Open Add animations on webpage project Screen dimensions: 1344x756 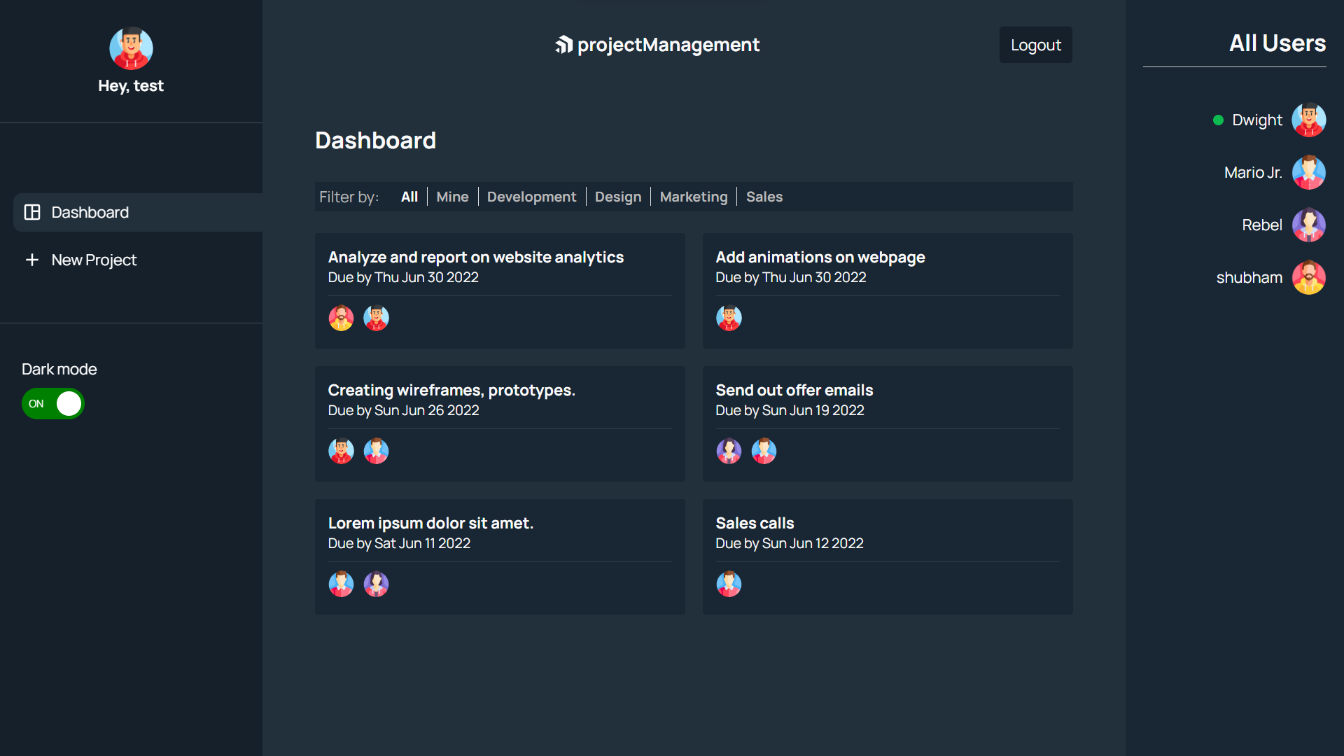click(820, 257)
